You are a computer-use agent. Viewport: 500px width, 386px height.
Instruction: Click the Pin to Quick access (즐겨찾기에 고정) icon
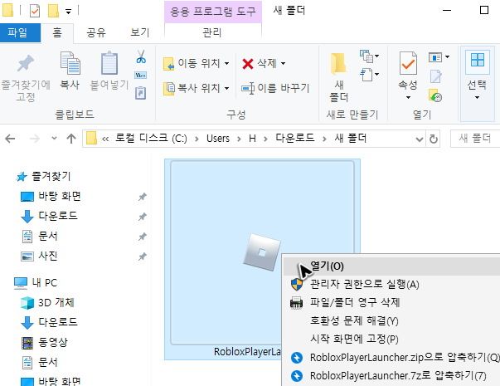point(26,63)
